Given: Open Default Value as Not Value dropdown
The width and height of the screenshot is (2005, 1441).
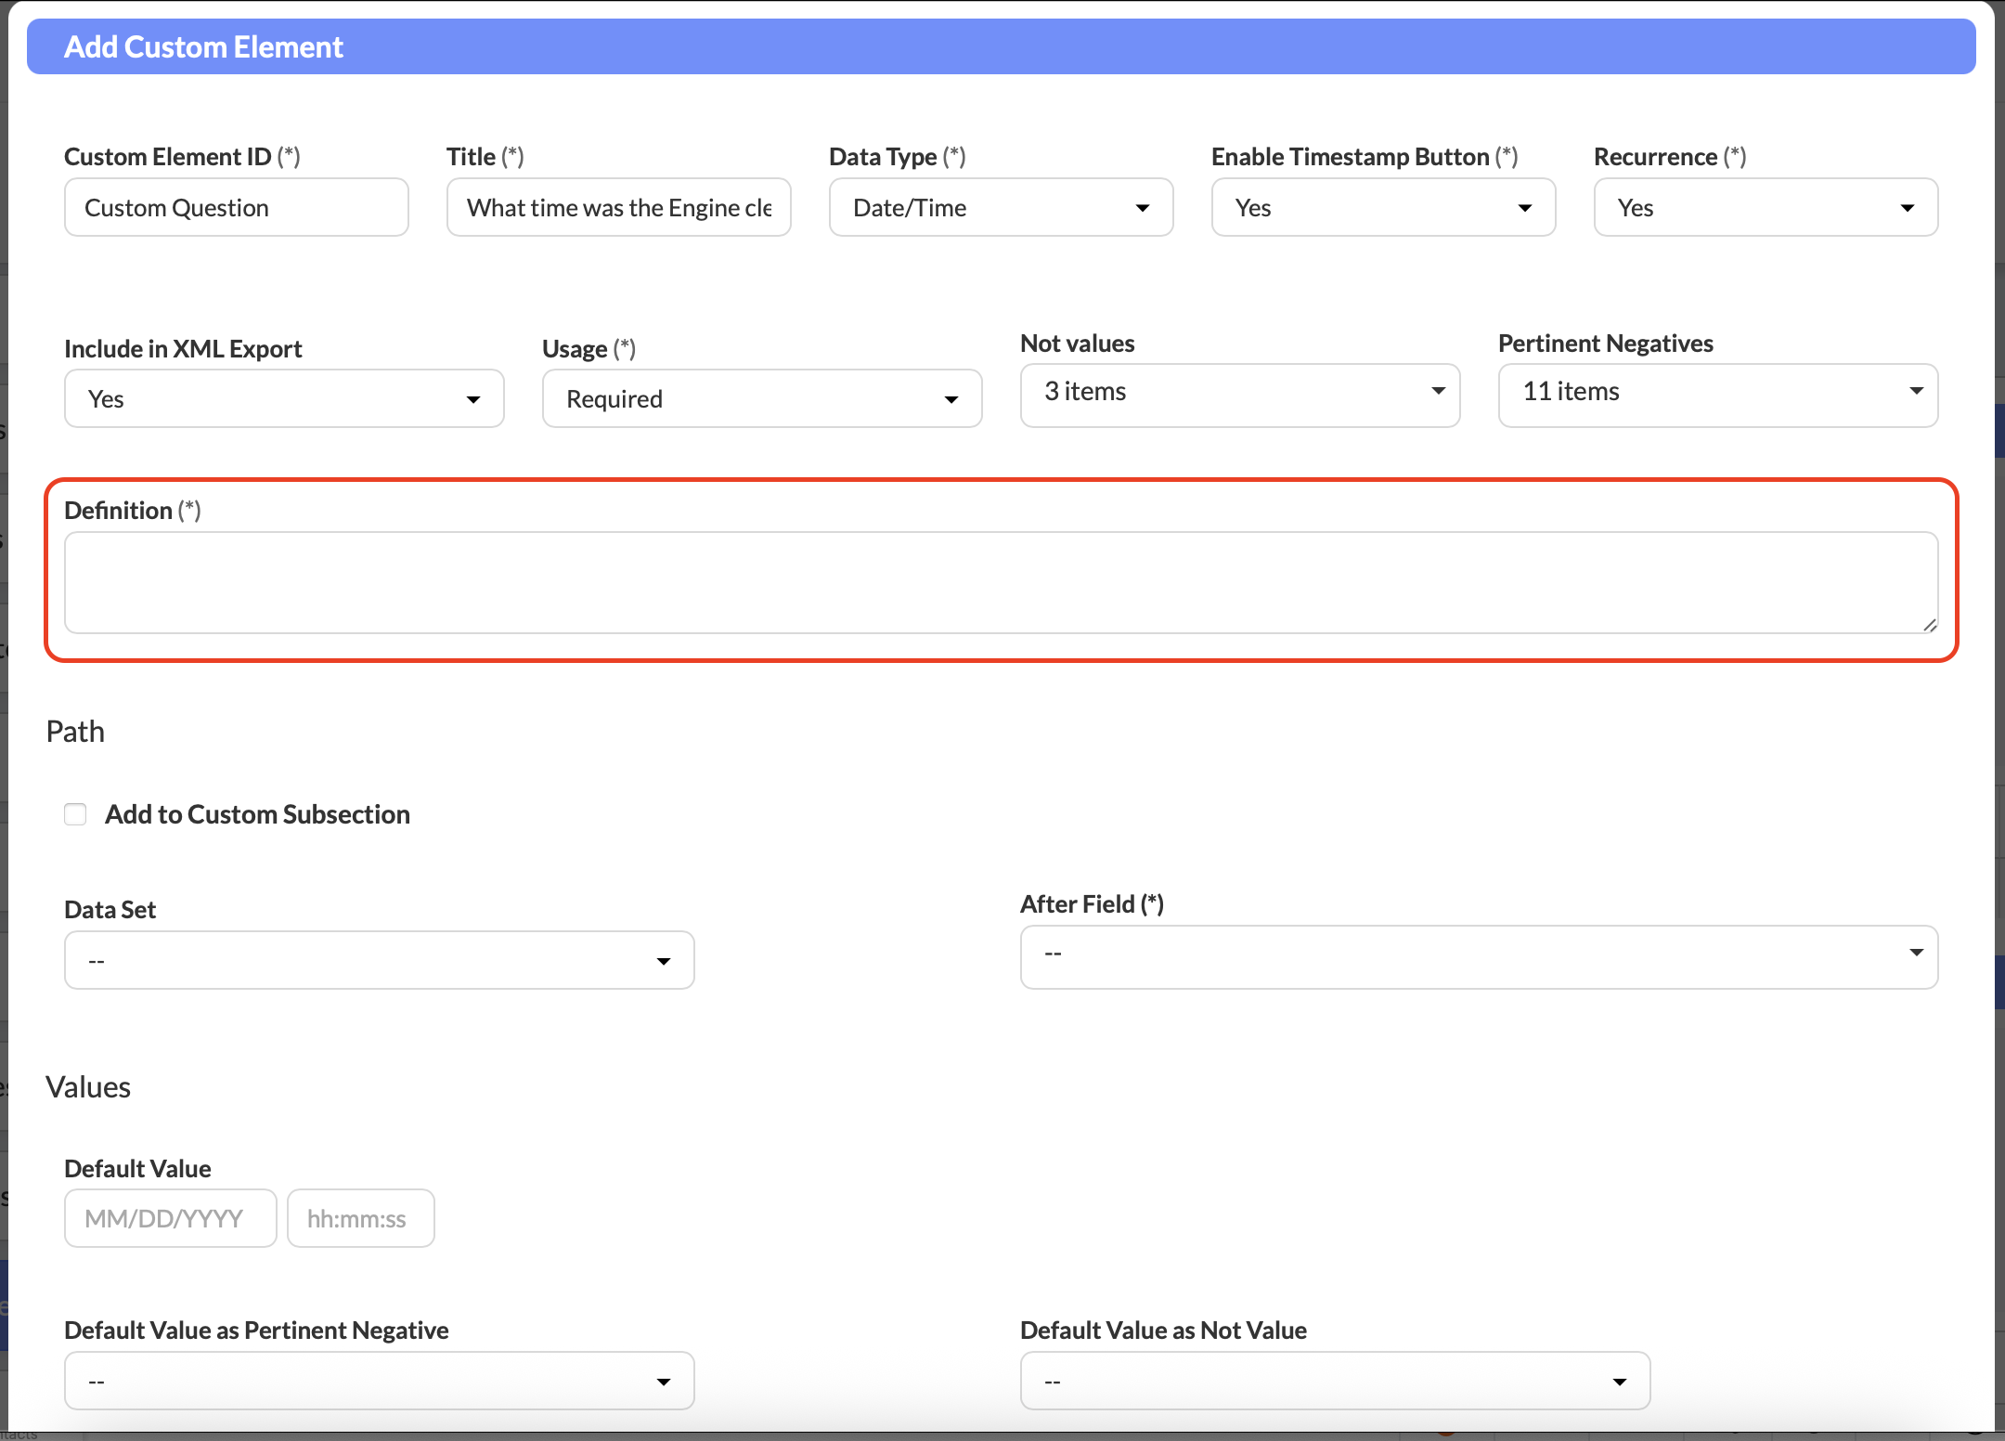Looking at the screenshot, I should coord(1334,1381).
